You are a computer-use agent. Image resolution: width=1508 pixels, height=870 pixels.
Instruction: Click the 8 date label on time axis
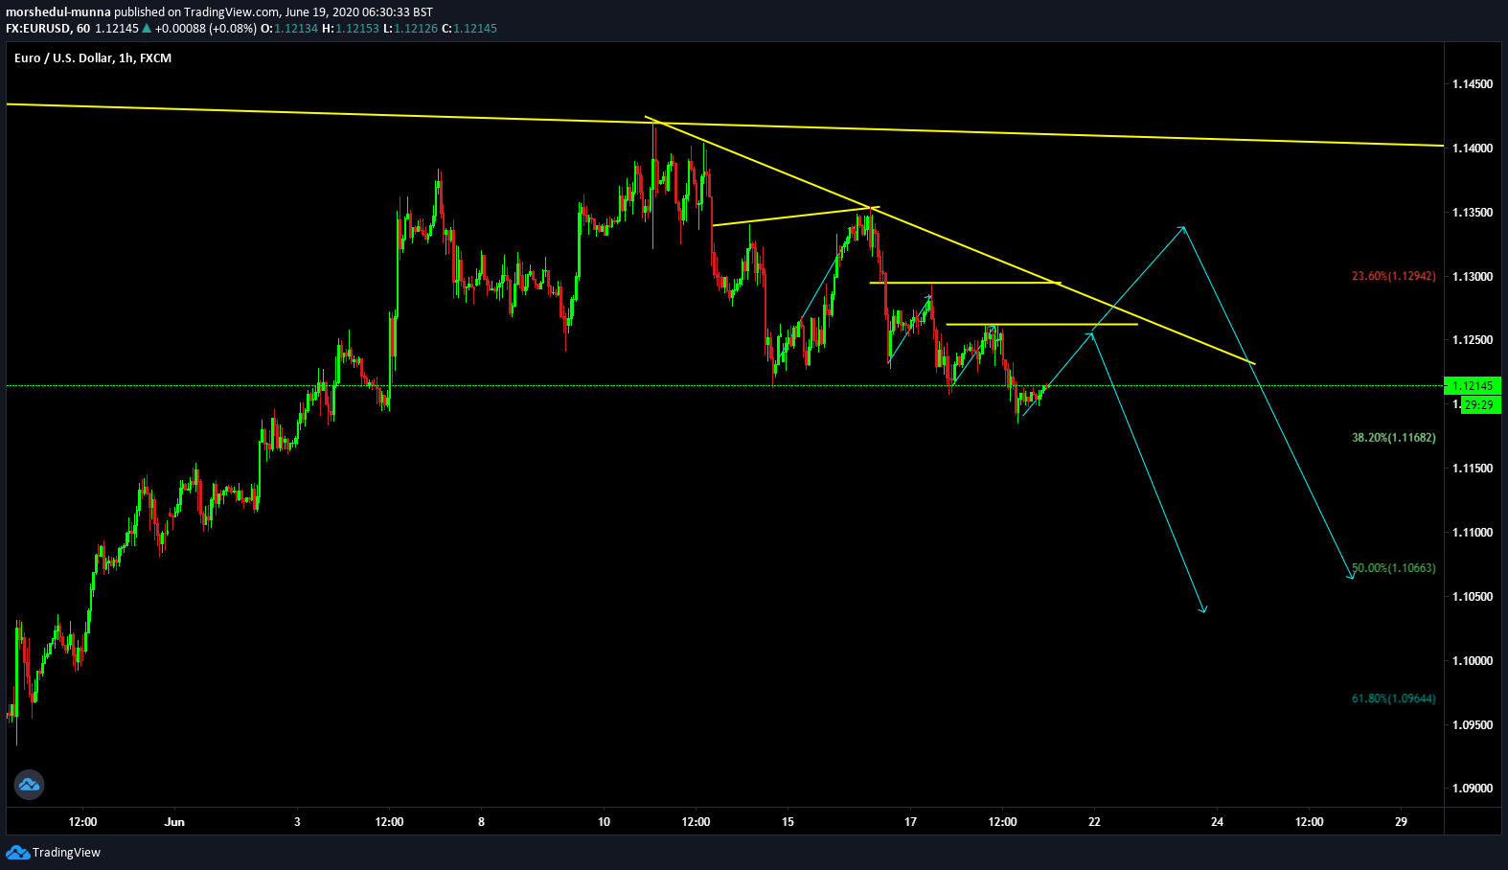(x=481, y=822)
